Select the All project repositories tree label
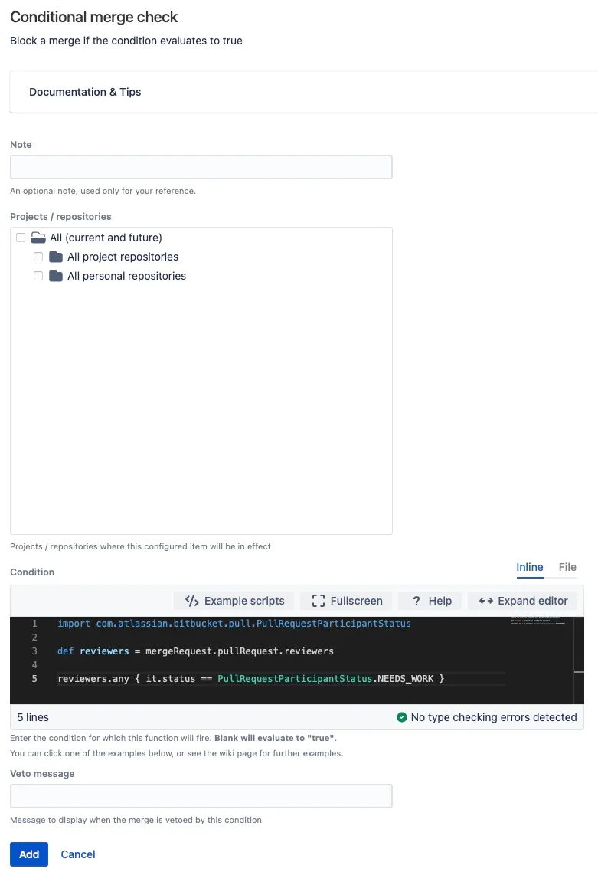 [123, 257]
